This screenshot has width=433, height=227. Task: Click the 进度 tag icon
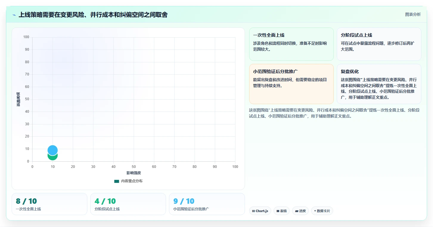tap(297, 211)
